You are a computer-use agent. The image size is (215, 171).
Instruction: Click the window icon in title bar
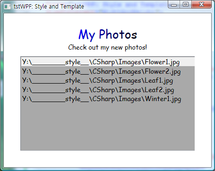(x=7, y=7)
